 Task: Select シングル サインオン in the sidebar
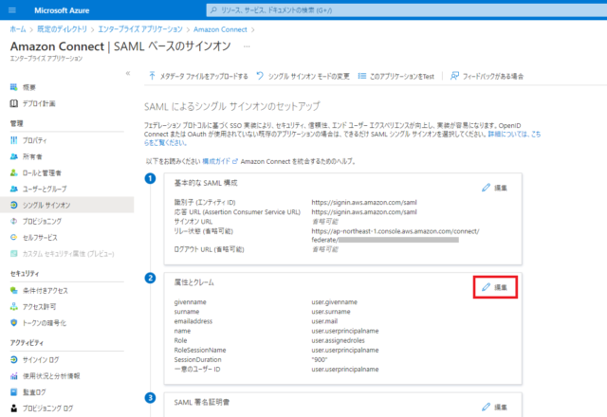point(67,205)
